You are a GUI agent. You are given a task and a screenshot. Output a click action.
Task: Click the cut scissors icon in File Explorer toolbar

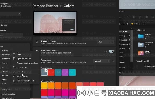click(x=127, y=17)
